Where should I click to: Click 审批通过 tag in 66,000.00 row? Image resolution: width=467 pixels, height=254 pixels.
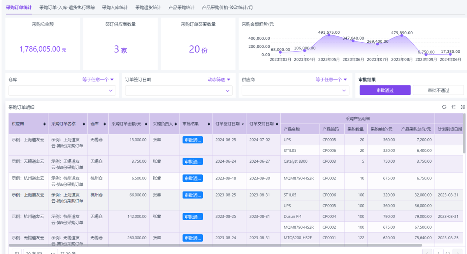point(193,195)
